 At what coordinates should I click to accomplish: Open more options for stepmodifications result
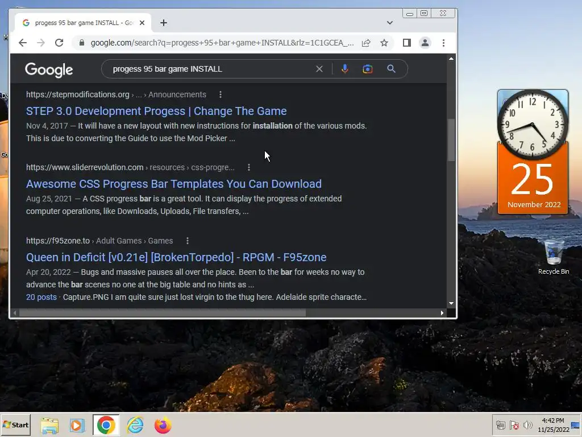(x=221, y=94)
